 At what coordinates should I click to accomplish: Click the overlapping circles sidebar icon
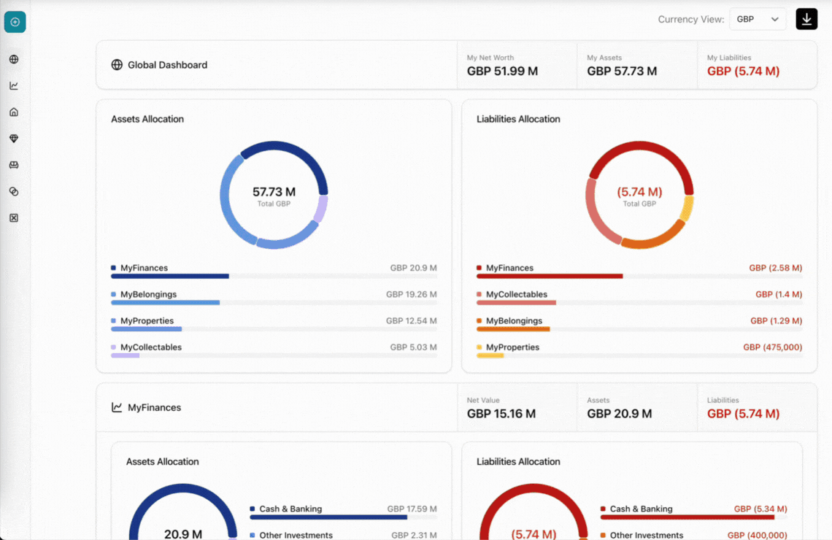14,191
